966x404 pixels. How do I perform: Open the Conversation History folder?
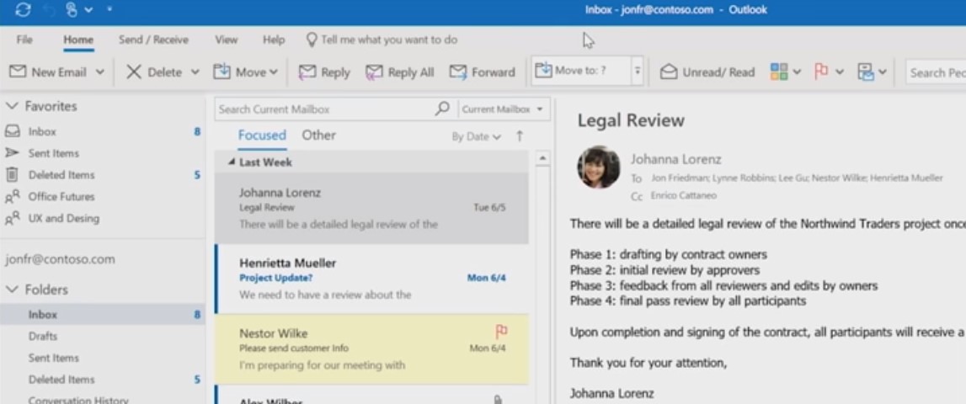(78, 400)
